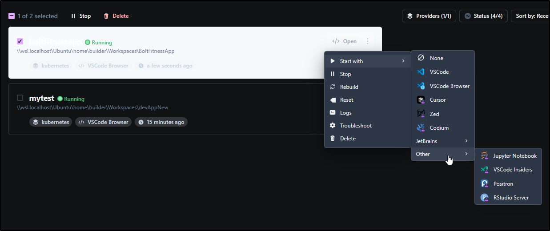Click the VSCode Browser tag on boltfitnessapp card
Viewport: 550px width, 231px height.
[103, 66]
